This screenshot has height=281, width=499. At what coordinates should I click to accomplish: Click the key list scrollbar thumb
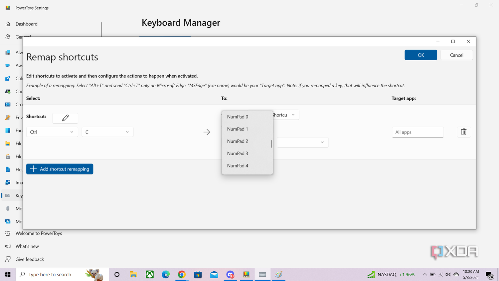(x=271, y=144)
